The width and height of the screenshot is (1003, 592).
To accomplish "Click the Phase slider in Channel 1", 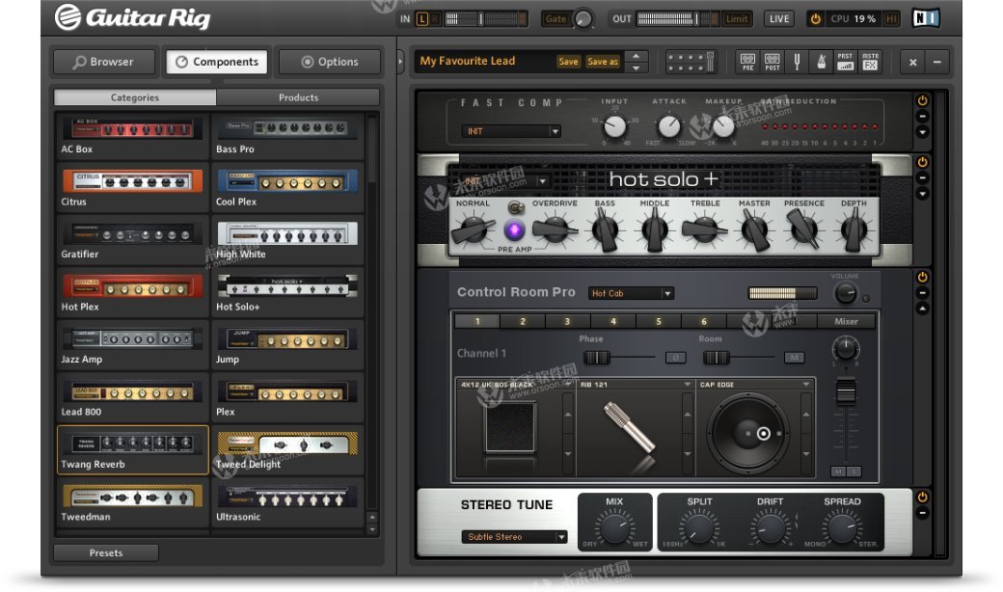I will click(x=597, y=358).
